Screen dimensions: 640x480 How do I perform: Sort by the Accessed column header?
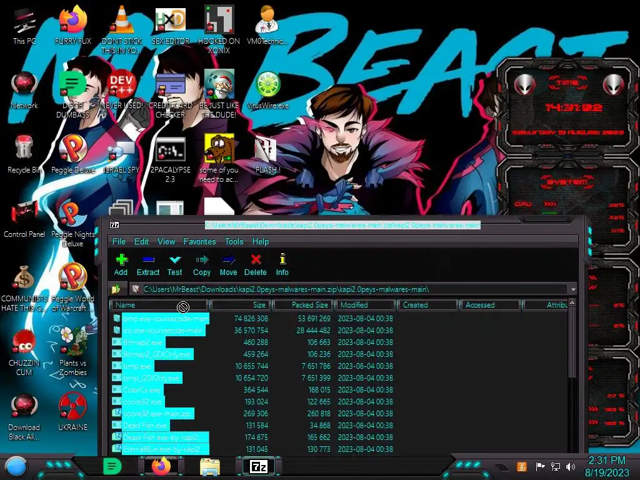tap(490, 305)
